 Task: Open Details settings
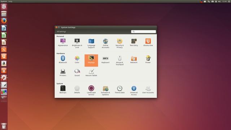pyautogui.click(x=77, y=90)
